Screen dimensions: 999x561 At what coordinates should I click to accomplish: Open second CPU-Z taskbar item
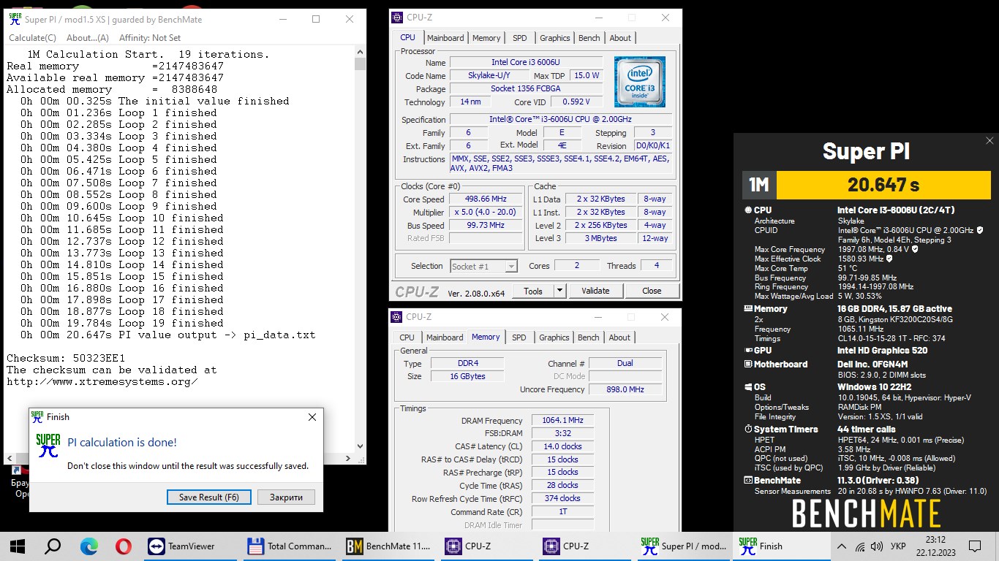586,546
